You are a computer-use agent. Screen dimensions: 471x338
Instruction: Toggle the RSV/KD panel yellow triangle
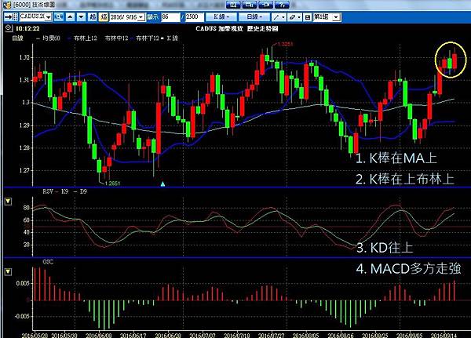coord(8,201)
